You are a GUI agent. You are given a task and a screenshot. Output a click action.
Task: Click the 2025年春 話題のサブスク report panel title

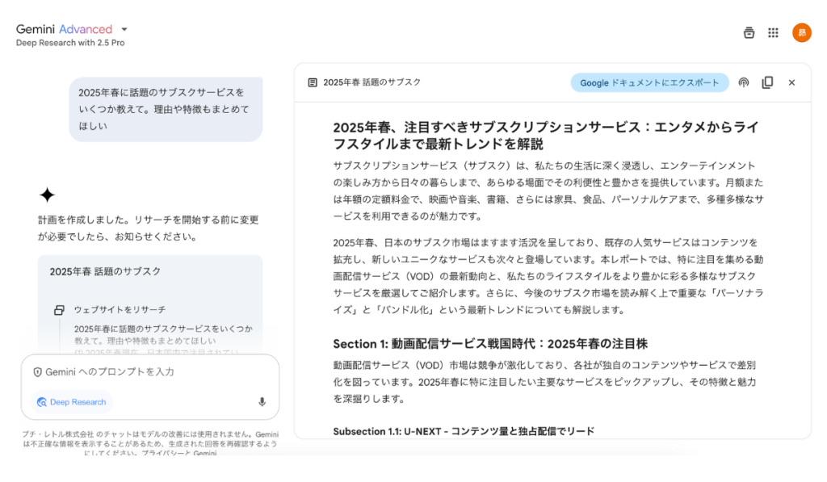(x=372, y=82)
